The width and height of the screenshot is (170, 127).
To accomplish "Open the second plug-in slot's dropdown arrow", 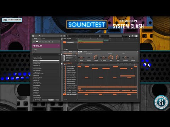I will coord(75,57).
